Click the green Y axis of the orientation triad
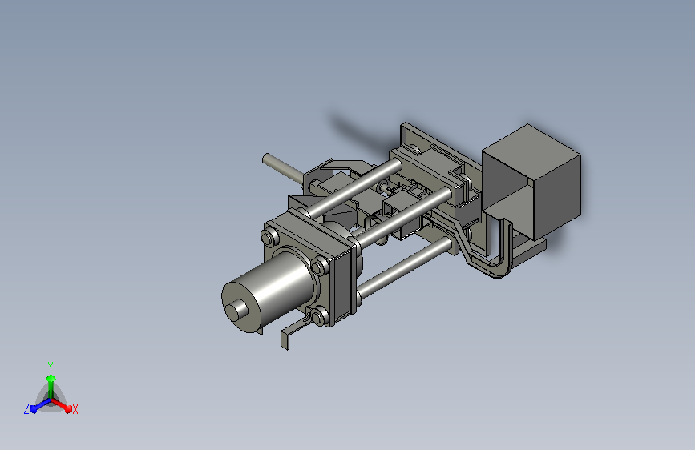This screenshot has width=695, height=450. 51,386
